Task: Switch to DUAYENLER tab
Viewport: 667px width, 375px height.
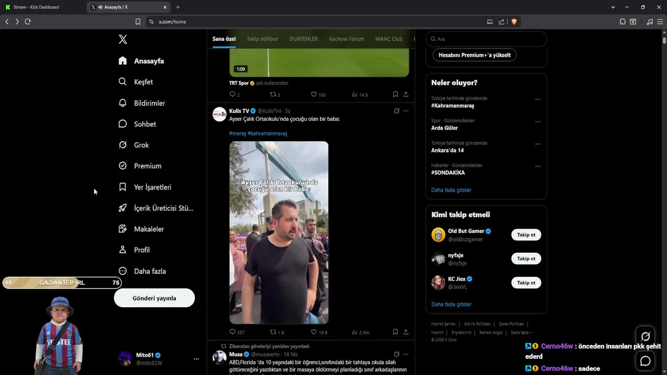Action: (x=303, y=39)
